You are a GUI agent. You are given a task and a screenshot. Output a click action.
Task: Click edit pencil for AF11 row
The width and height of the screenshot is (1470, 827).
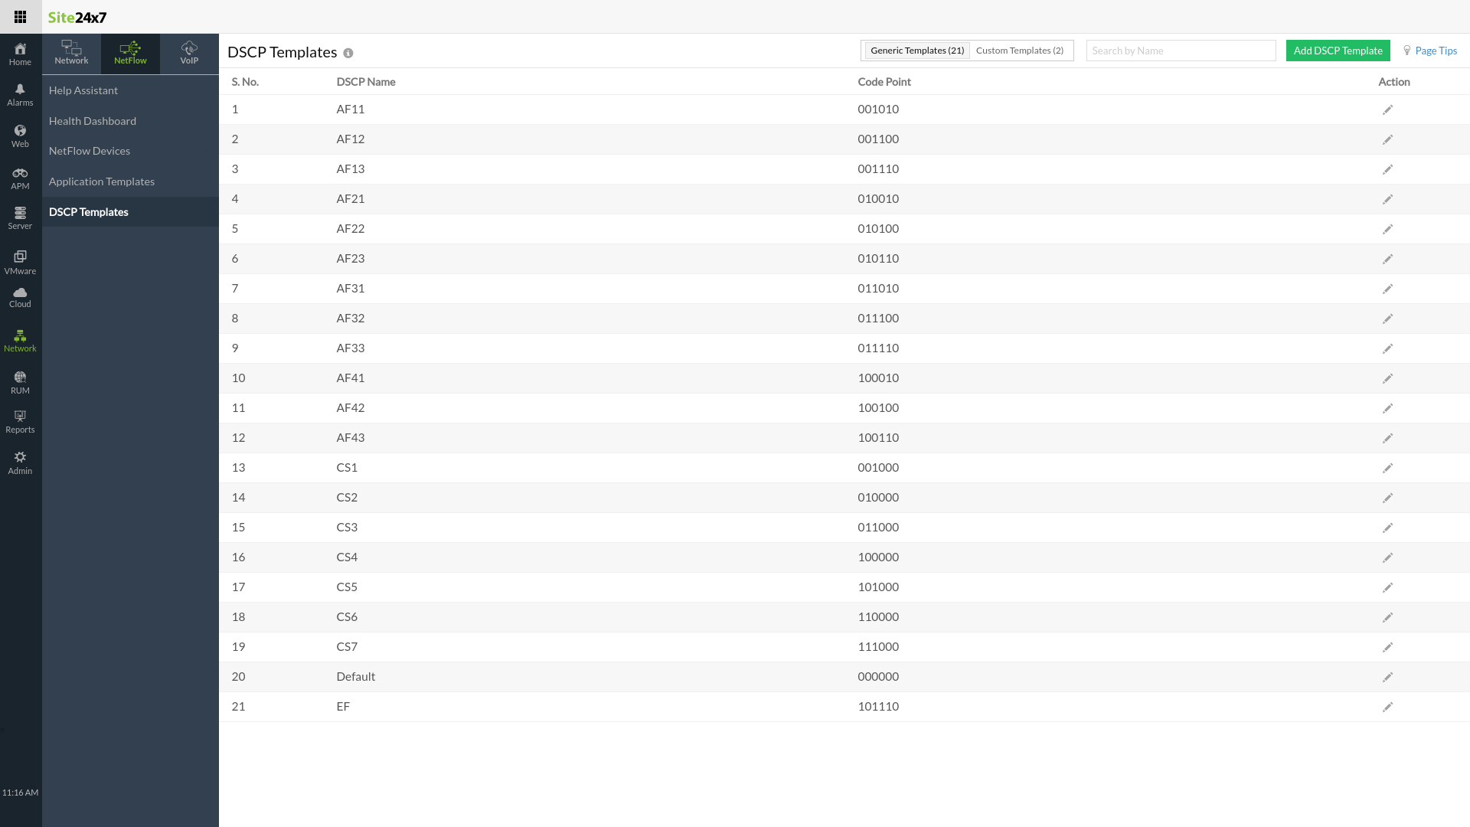point(1387,110)
